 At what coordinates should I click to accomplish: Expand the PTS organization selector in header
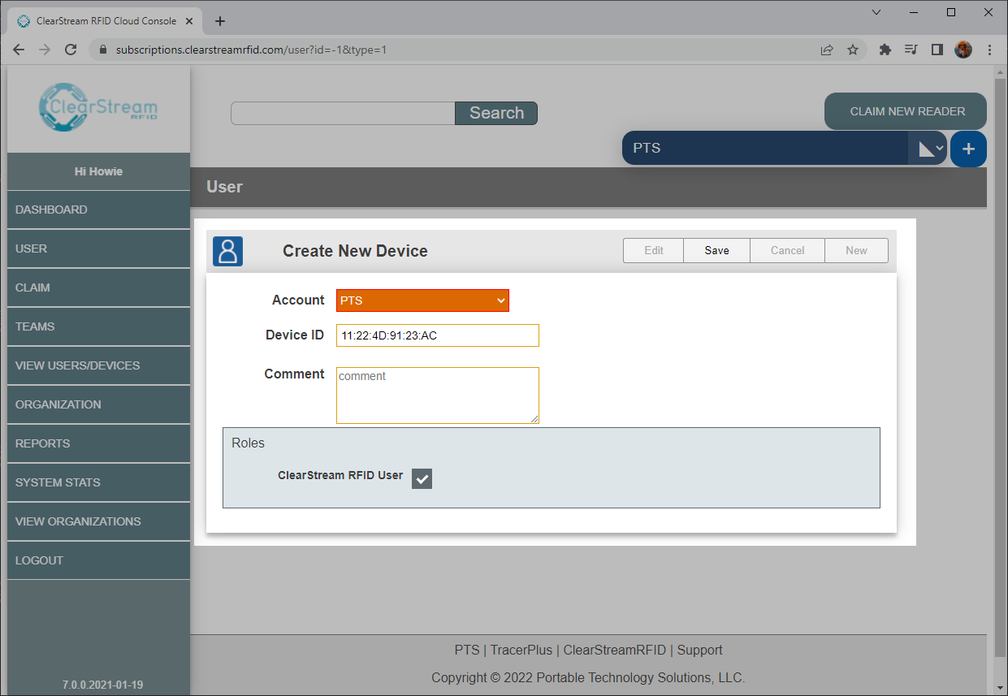[785, 148]
